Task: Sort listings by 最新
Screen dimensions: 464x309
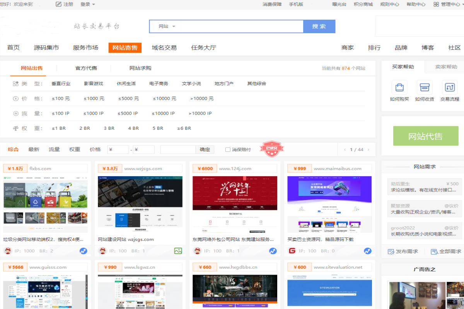Action: pos(34,149)
